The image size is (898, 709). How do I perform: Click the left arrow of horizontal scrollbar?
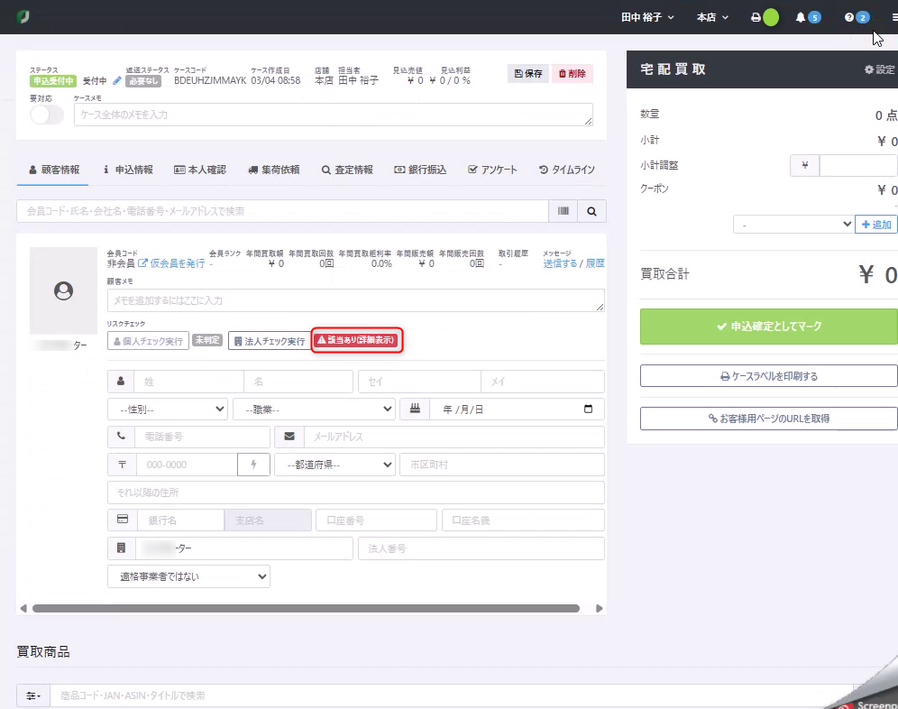click(x=23, y=608)
